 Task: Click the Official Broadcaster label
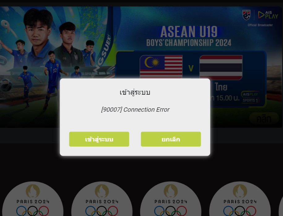[x=260, y=25]
